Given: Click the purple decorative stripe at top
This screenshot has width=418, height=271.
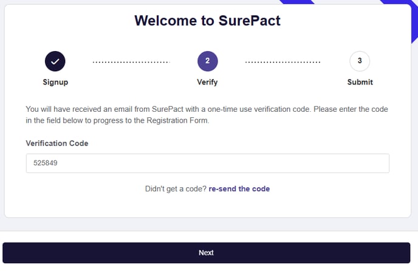Looking at the screenshot, I should click(x=296, y=2).
